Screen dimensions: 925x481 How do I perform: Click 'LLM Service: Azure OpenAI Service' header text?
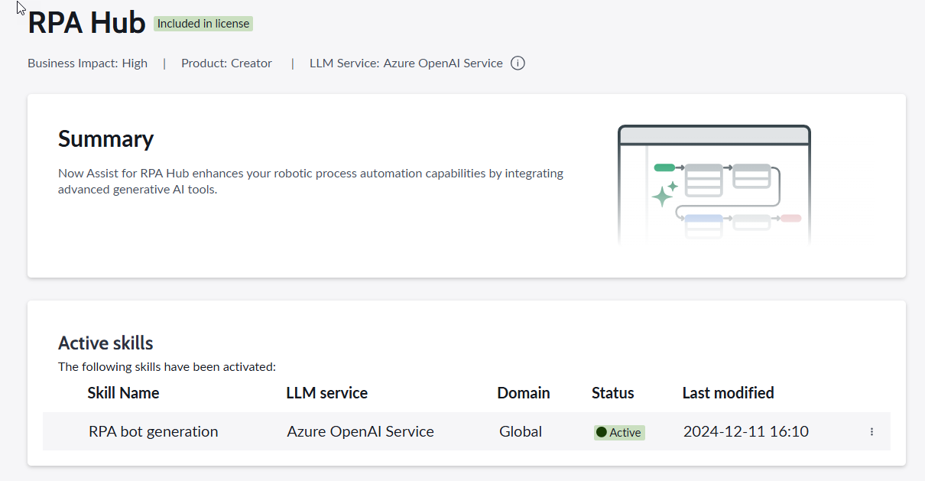tap(406, 63)
